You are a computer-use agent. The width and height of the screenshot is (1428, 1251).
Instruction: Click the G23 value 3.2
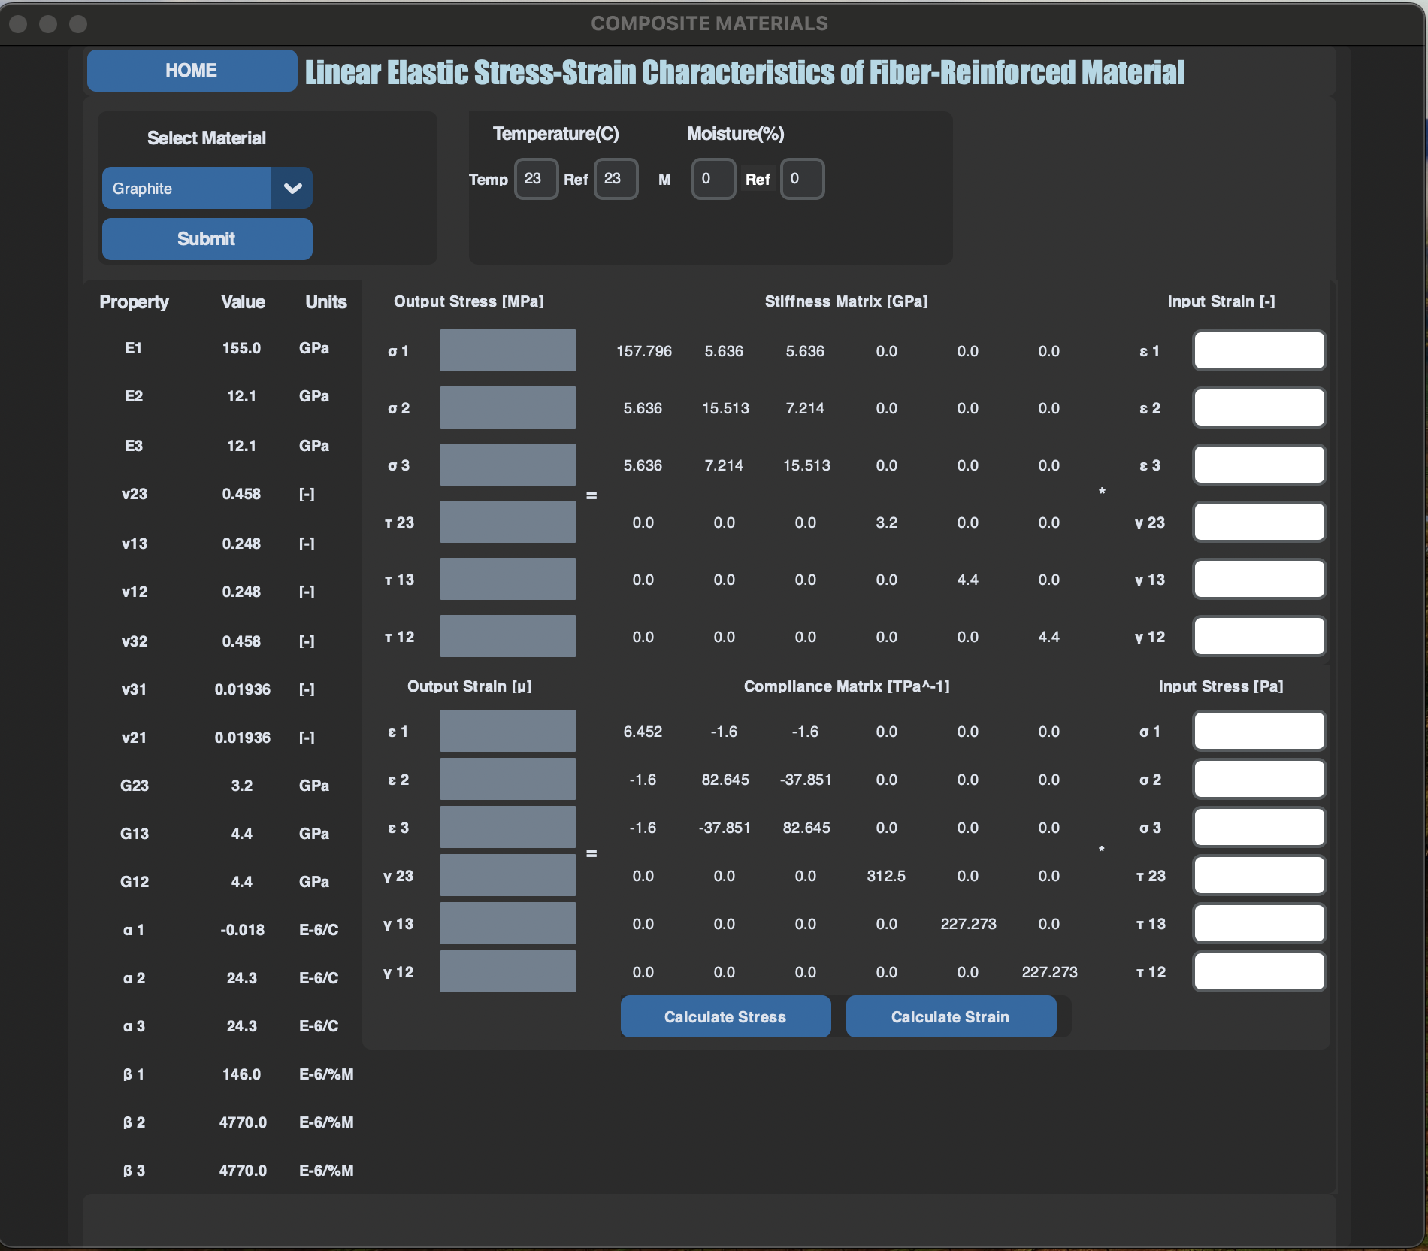242,786
